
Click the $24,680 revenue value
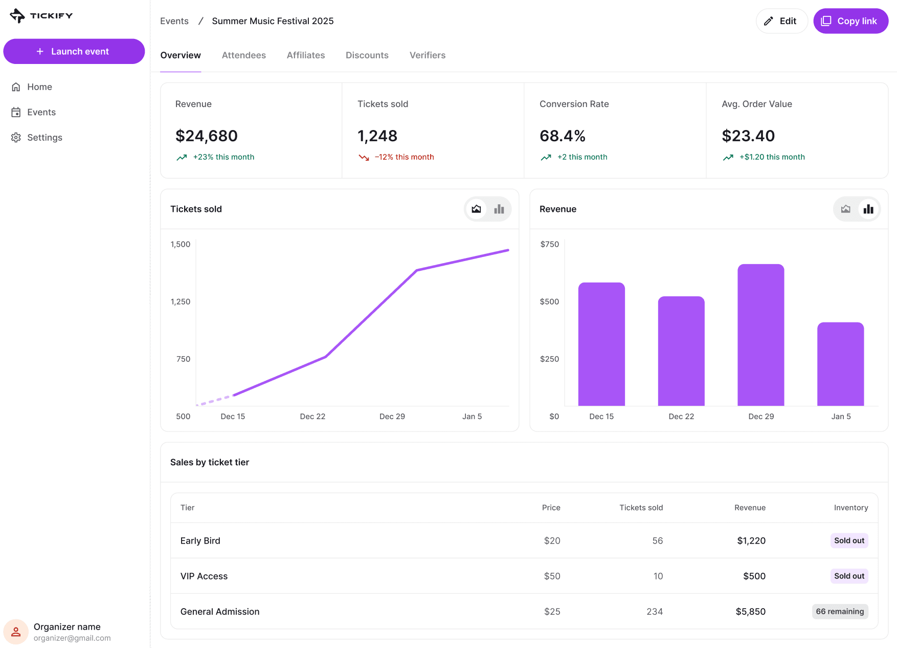[207, 136]
